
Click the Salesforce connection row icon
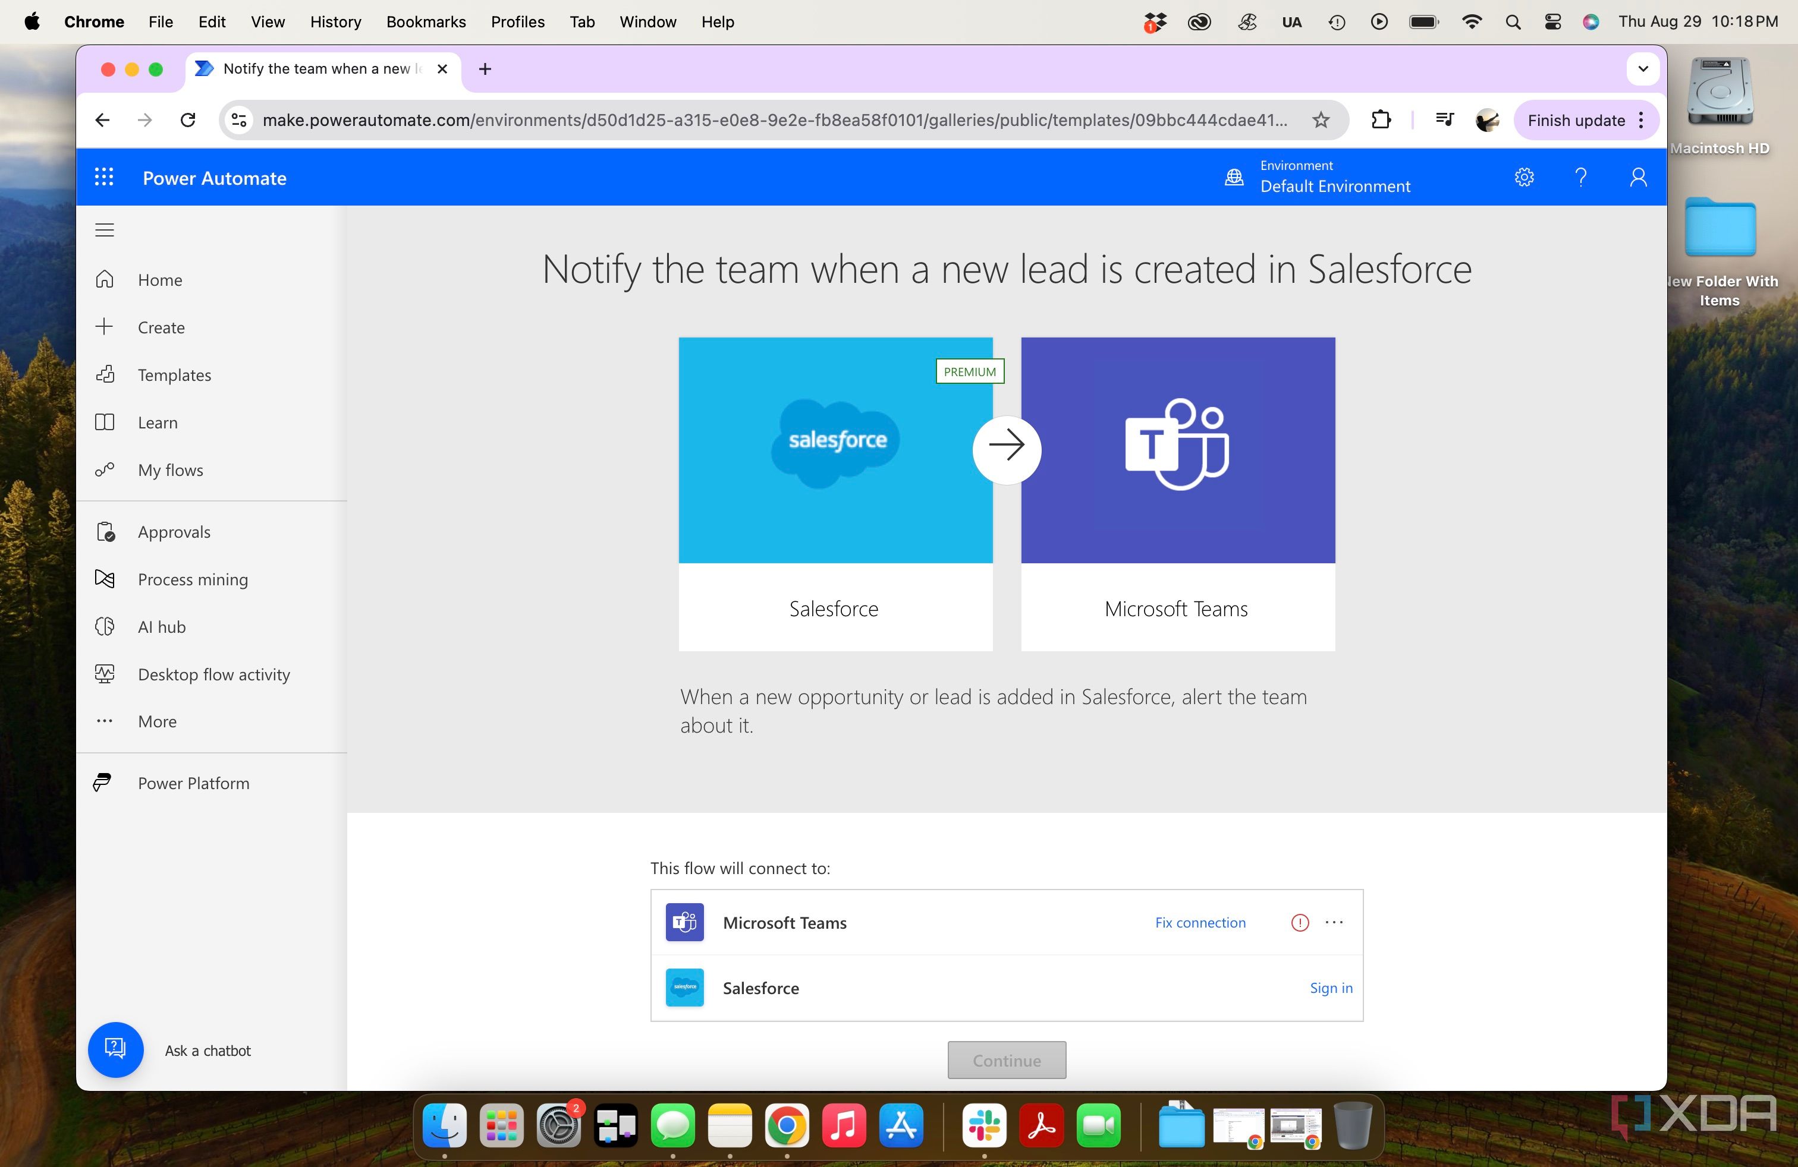click(684, 988)
